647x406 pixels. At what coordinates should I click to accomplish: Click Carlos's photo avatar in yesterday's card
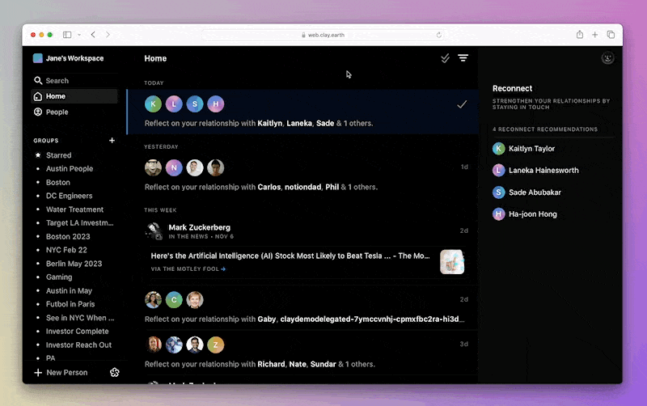tap(153, 167)
